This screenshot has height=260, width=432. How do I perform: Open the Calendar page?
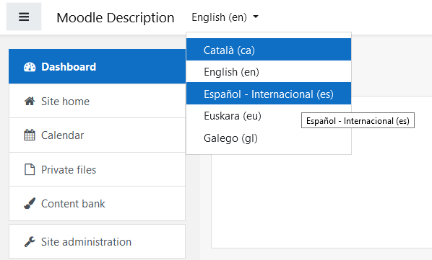click(97, 135)
